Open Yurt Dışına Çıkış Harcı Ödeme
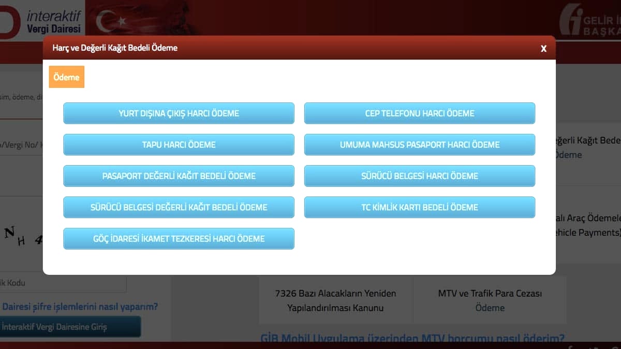 [179, 113]
